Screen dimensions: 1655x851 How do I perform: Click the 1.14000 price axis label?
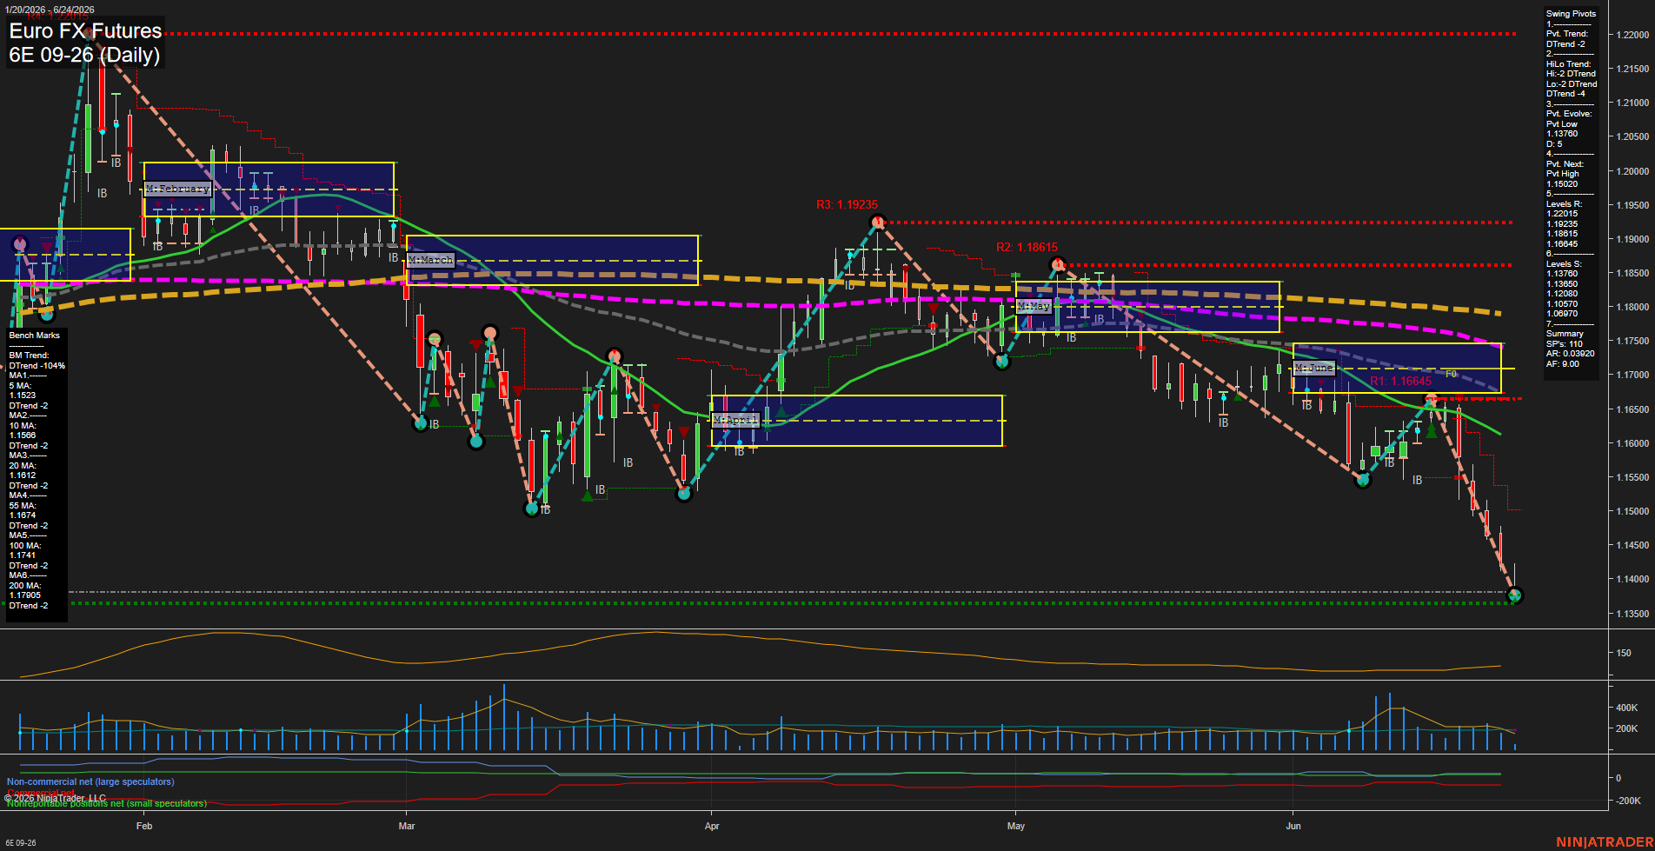coord(1632,579)
